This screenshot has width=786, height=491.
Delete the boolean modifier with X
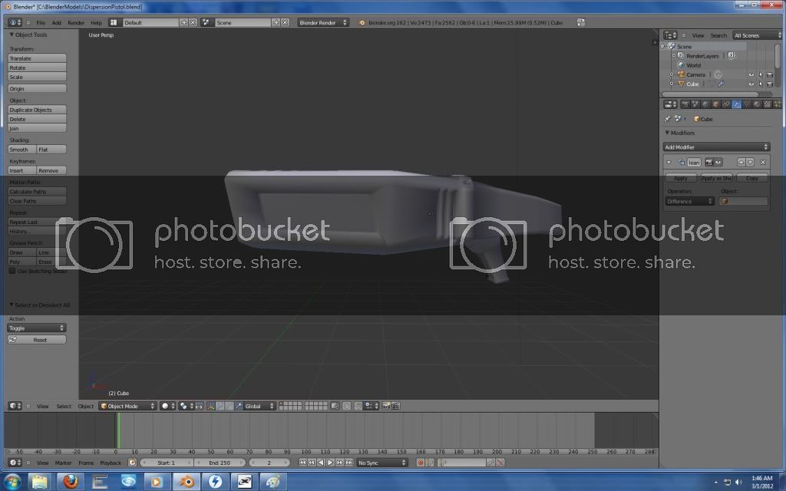762,163
